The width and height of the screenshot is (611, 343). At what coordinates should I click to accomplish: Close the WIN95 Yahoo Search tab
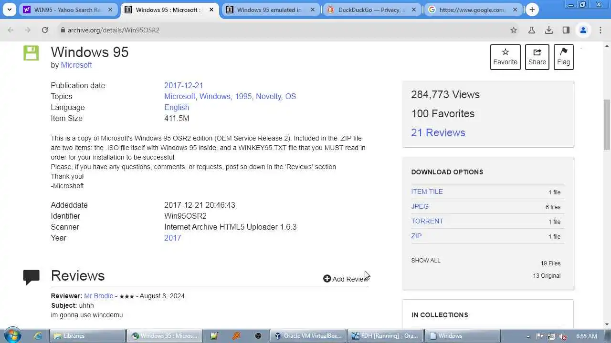pos(110,10)
